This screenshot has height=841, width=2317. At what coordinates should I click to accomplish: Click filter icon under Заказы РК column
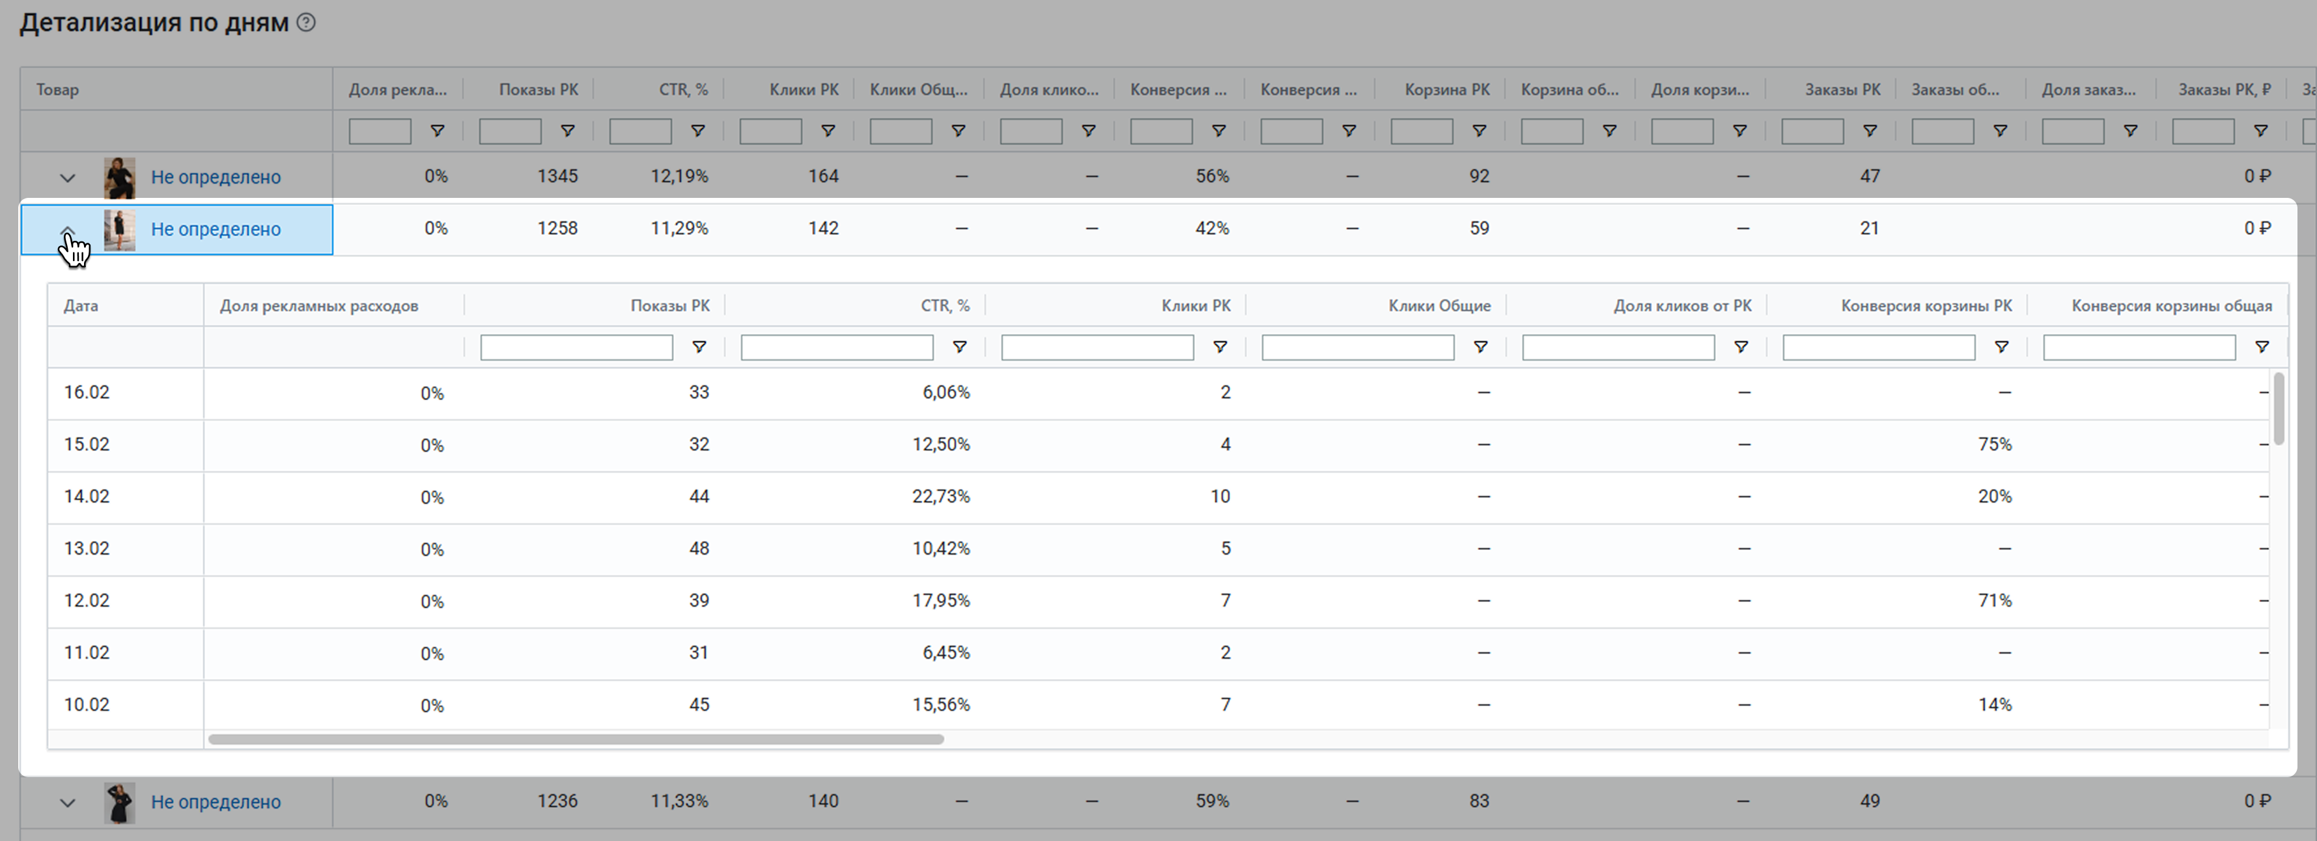point(1870,131)
